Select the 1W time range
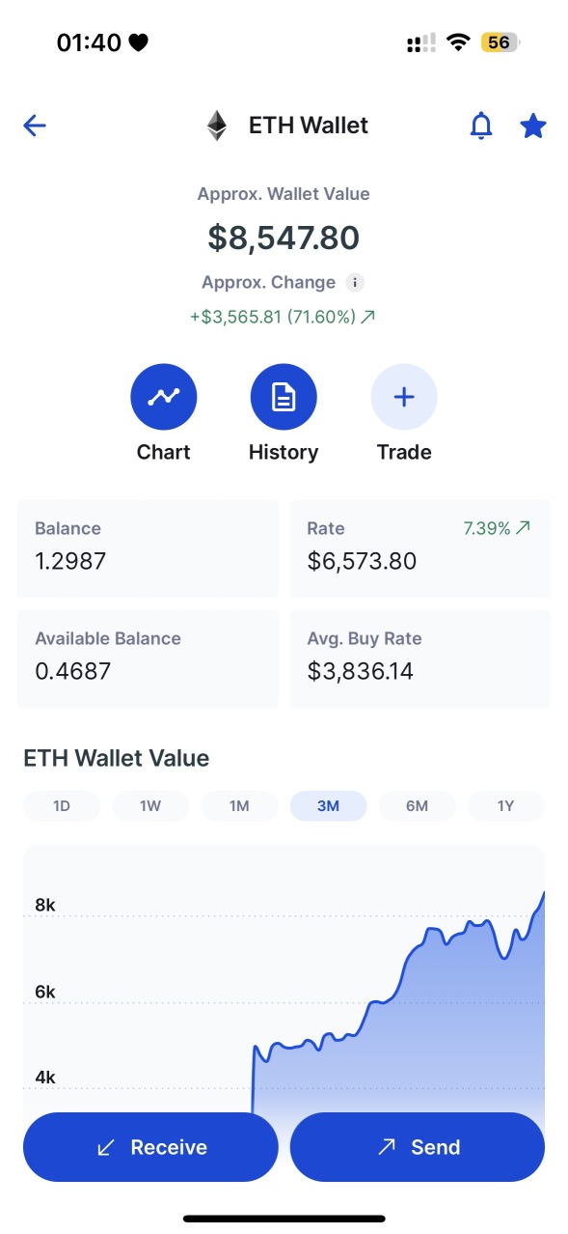The image size is (568, 1234). (150, 806)
